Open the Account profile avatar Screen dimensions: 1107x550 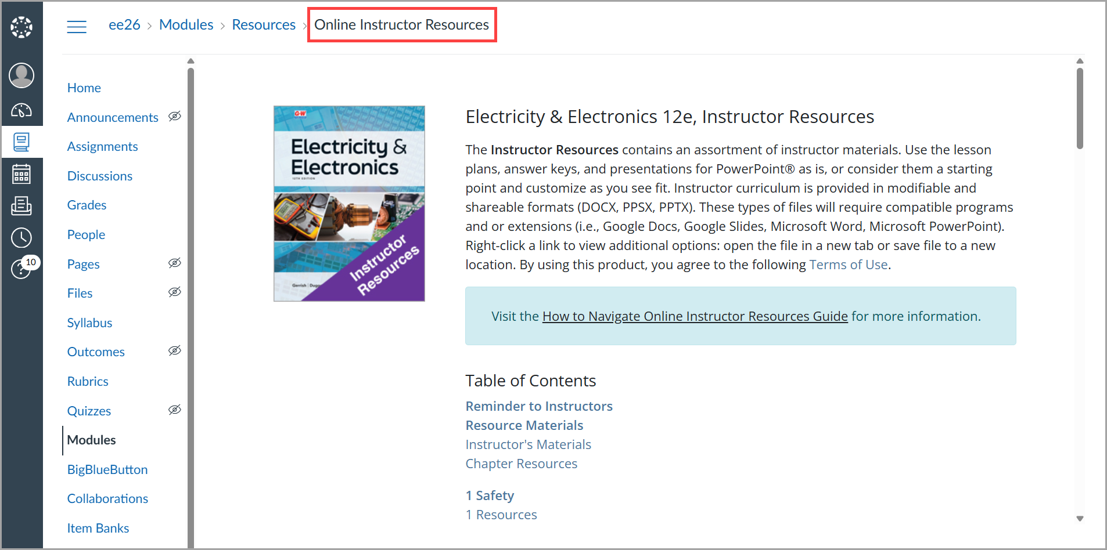pyautogui.click(x=21, y=75)
